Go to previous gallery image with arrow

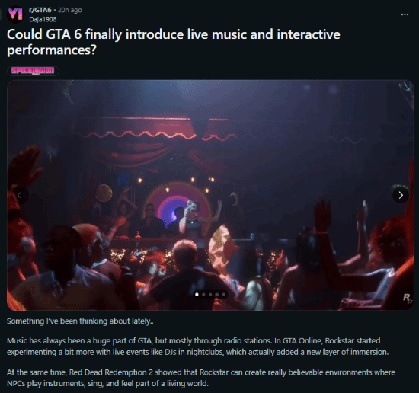20,195
